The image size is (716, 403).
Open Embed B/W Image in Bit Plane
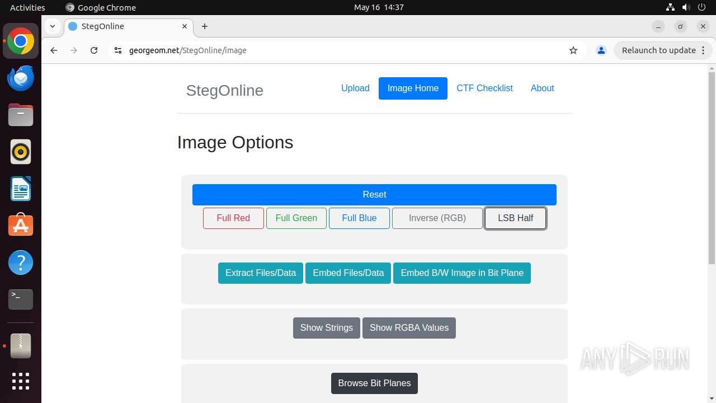pyautogui.click(x=462, y=273)
